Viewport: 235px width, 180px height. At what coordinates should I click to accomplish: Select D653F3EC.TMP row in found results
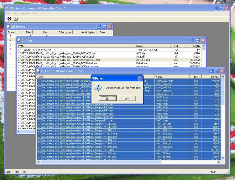(128, 94)
